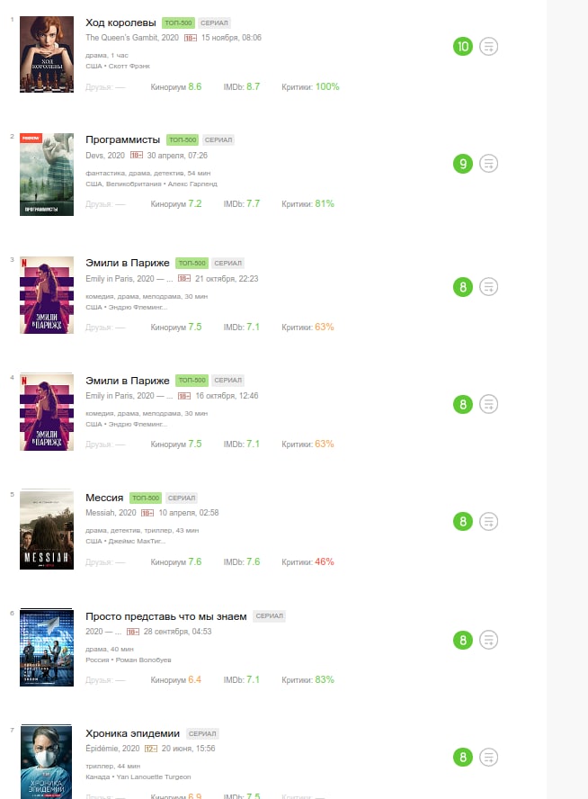Viewport: 588px width, 799px height.
Task: Open list menu for Программисты
Action: coord(489,164)
